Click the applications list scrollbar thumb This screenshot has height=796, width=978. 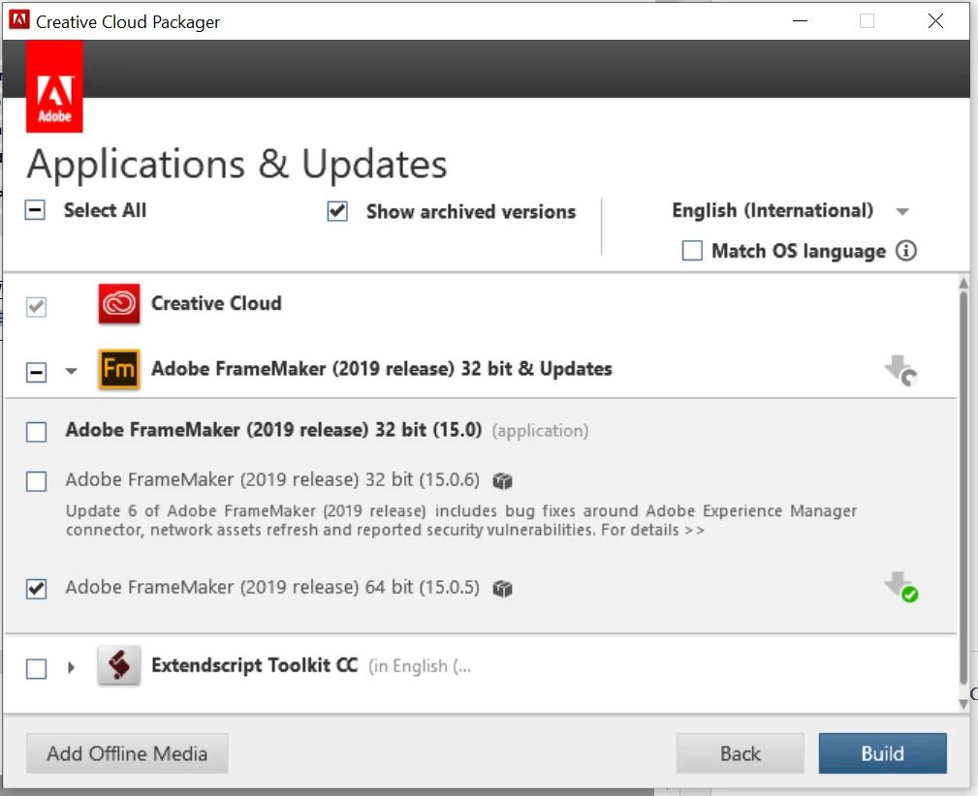pos(963,487)
